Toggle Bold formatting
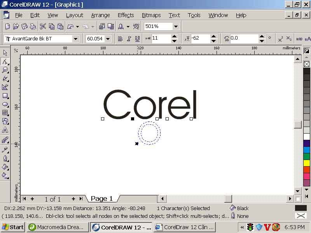 pyautogui.click(x=120, y=38)
